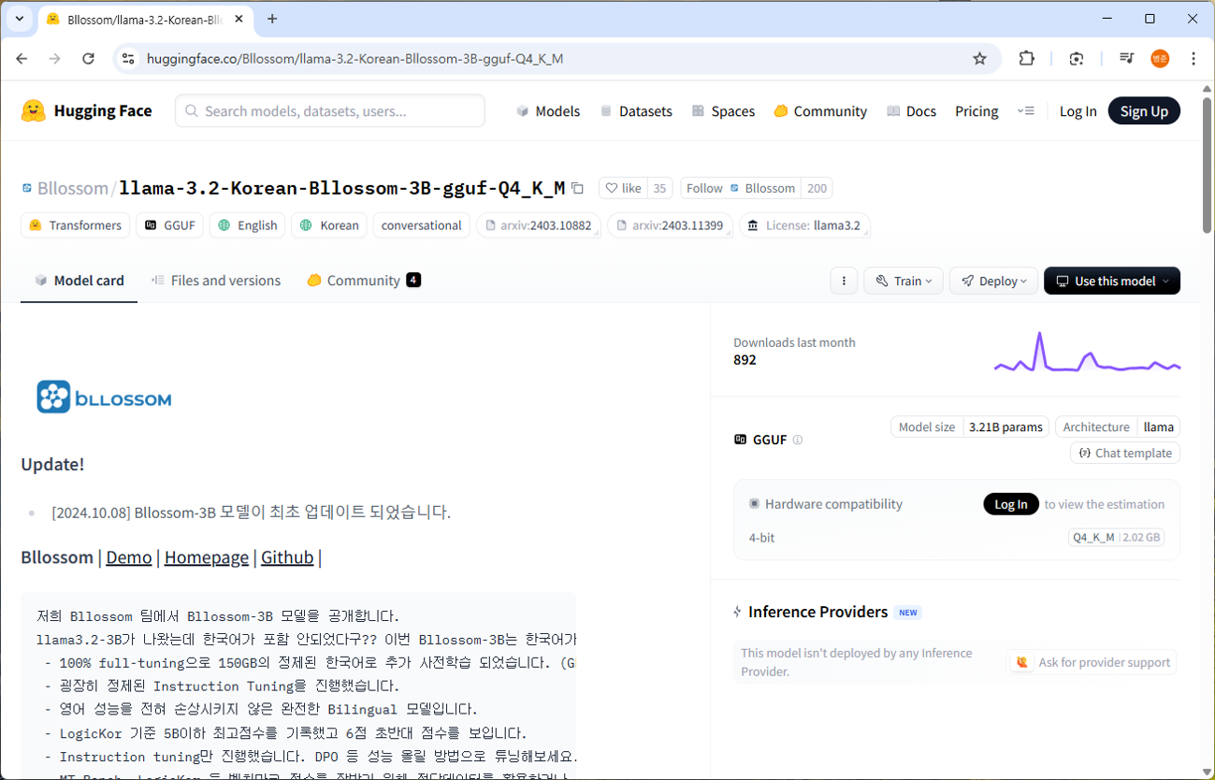Click the browser address bar URL
This screenshot has height=780, width=1215.
click(x=355, y=58)
